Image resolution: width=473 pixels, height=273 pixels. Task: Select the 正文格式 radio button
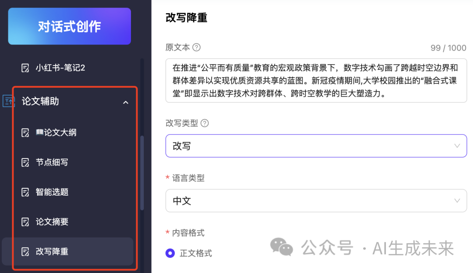(170, 253)
